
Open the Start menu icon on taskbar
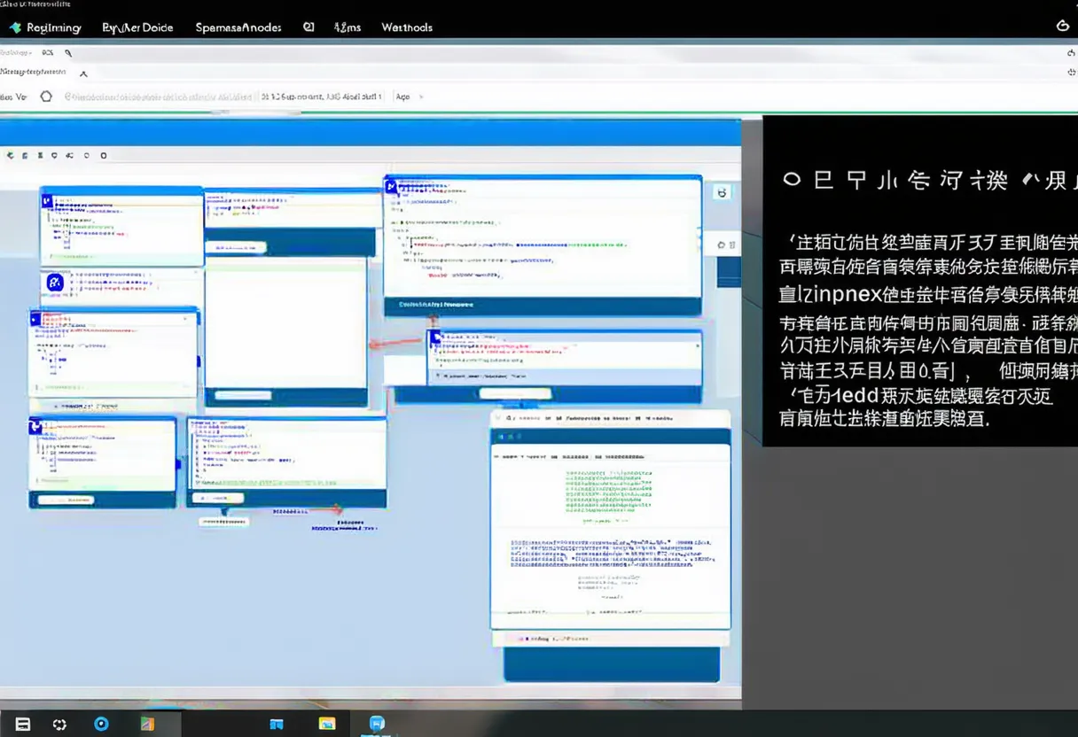click(23, 724)
